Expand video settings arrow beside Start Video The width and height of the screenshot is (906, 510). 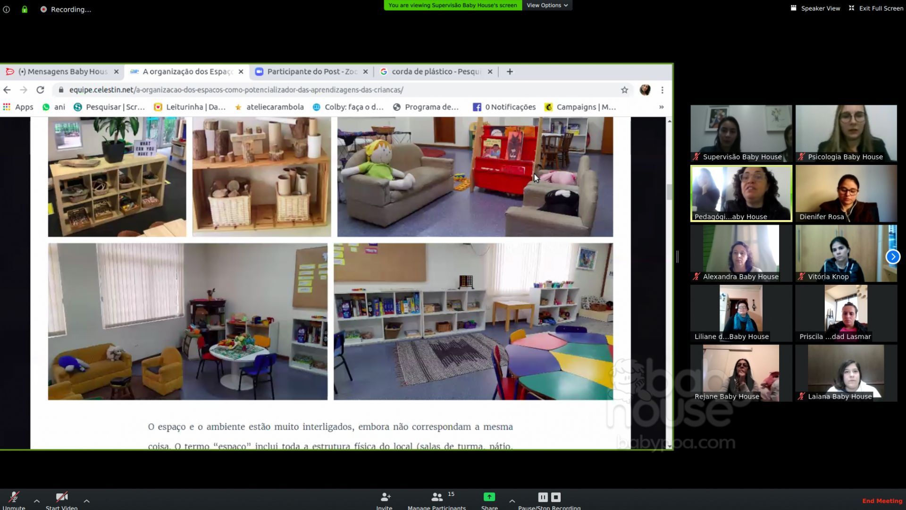87,501
